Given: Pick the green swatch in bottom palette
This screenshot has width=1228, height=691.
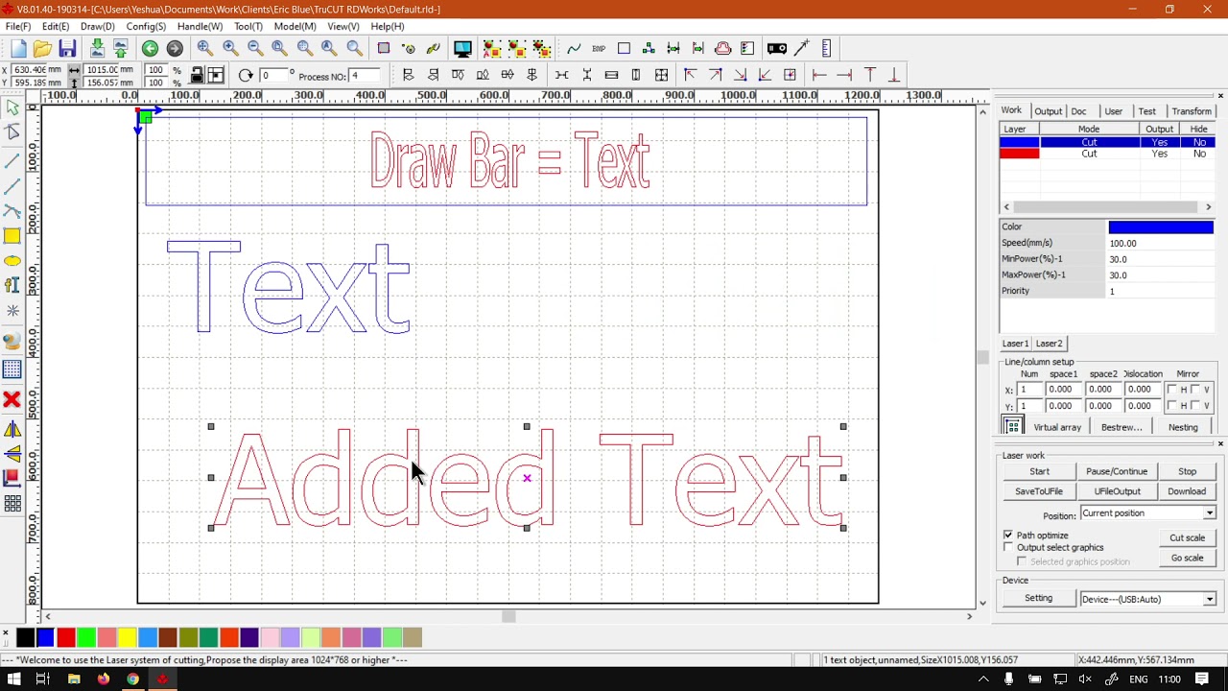Looking at the screenshot, I should click(x=86, y=637).
